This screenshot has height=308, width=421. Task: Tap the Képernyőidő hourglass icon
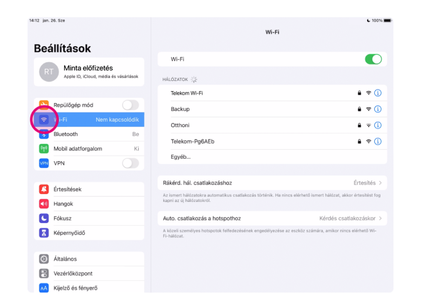[44, 232]
